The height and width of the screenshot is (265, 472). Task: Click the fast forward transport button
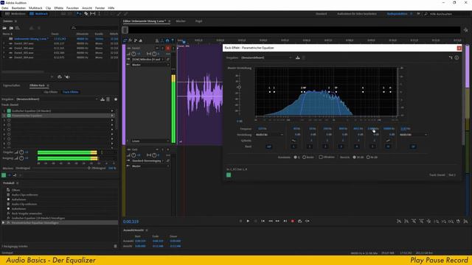[277, 221]
